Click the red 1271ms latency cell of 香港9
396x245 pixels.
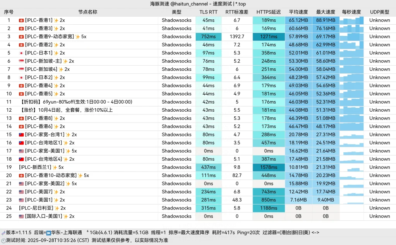(x=268, y=36)
